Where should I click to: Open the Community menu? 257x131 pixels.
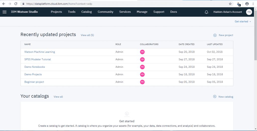[105, 12]
